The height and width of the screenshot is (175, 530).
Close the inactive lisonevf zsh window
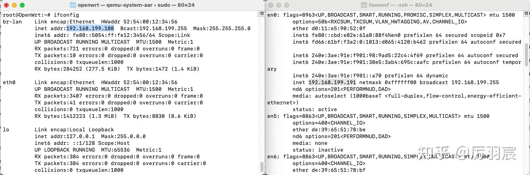pyautogui.click(x=271, y=5)
